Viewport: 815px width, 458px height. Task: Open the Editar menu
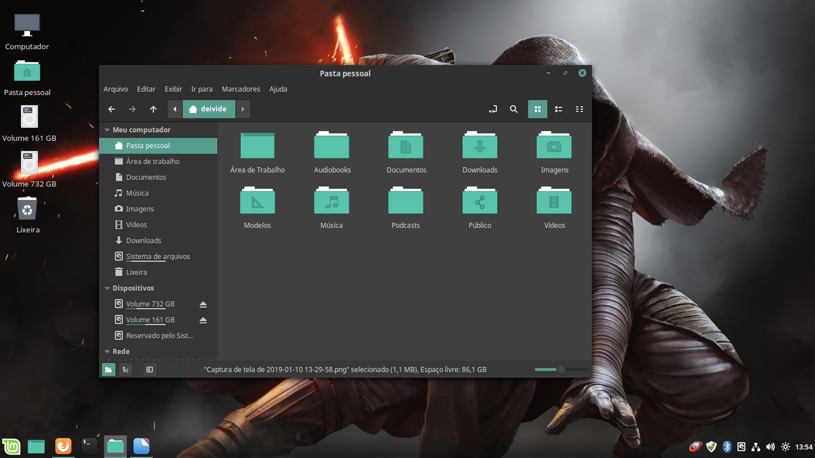[x=146, y=89]
